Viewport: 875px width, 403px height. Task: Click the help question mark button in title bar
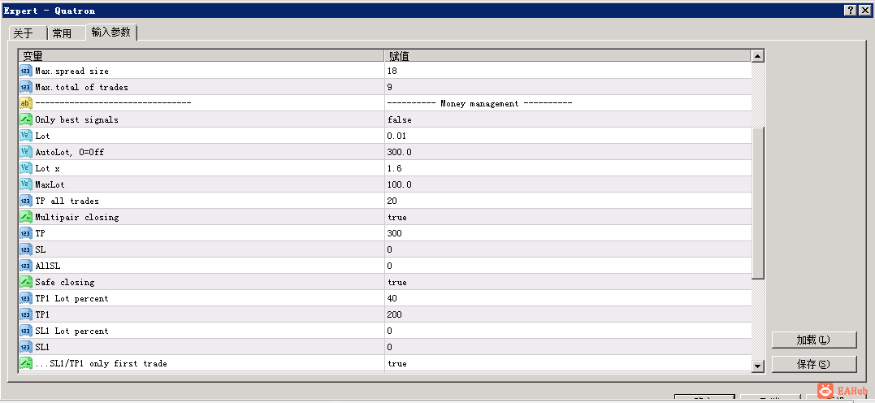851,10
